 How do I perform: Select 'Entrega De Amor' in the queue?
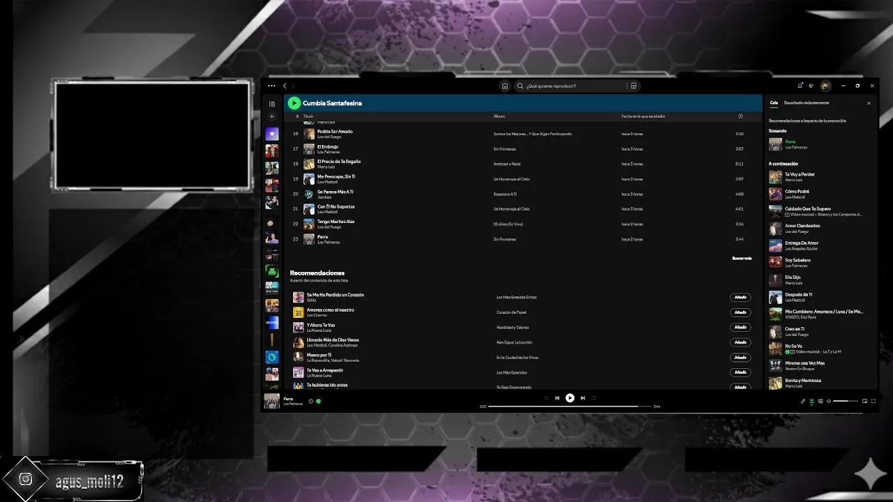pyautogui.click(x=820, y=245)
